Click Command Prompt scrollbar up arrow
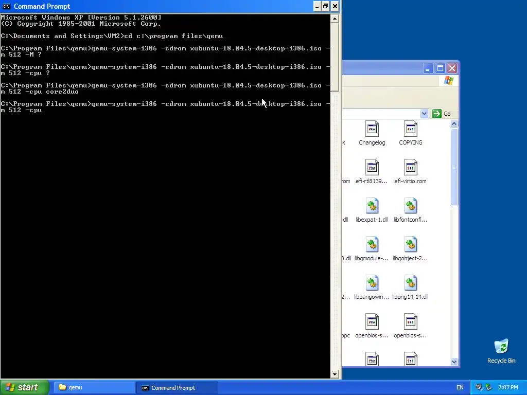 pos(335,19)
